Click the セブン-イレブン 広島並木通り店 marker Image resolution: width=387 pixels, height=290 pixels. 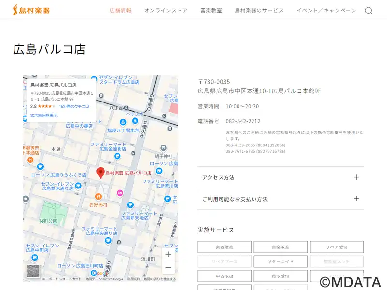pyautogui.click(x=78, y=186)
